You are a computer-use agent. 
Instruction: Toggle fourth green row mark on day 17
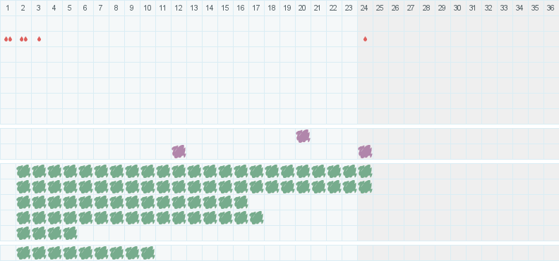[256, 217]
